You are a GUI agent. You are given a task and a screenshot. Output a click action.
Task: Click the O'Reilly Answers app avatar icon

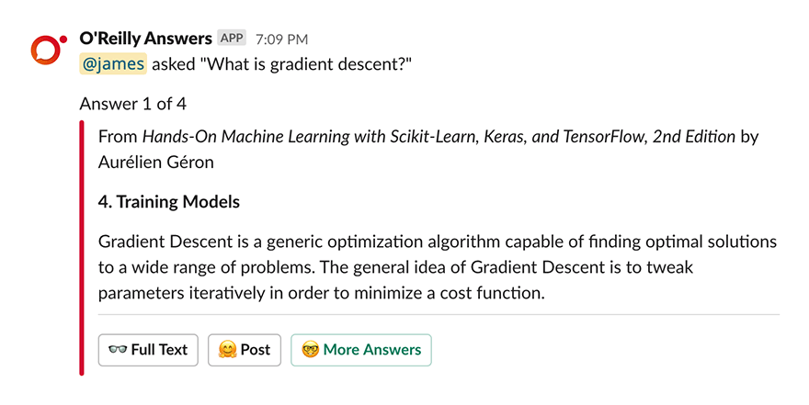pos(49,50)
